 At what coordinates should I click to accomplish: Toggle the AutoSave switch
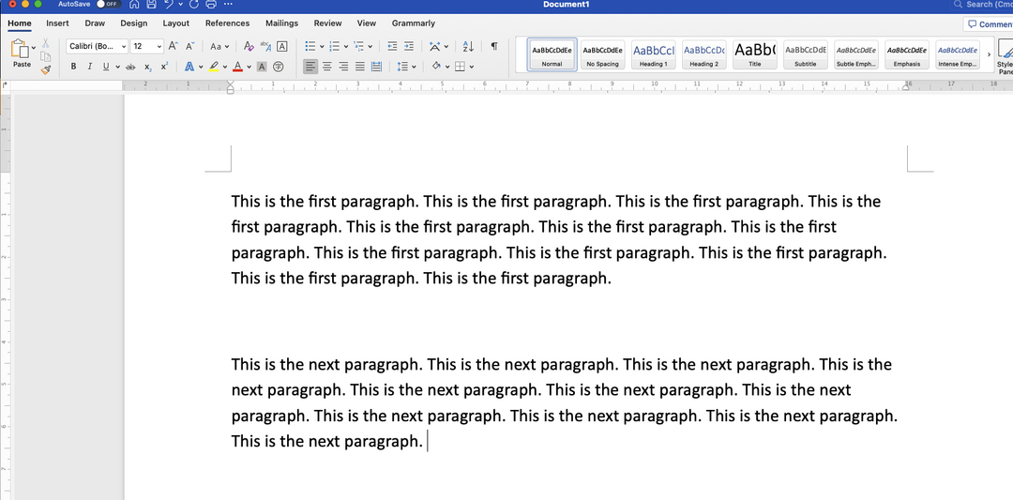pos(108,5)
